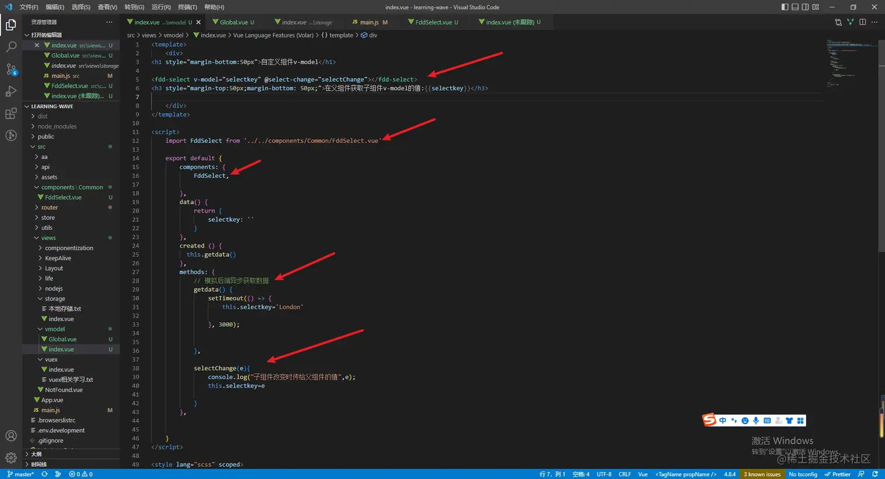Image resolution: width=885 pixels, height=479 pixels.
Task: Open the Accounts icon in activity bar
Action: coord(11,436)
